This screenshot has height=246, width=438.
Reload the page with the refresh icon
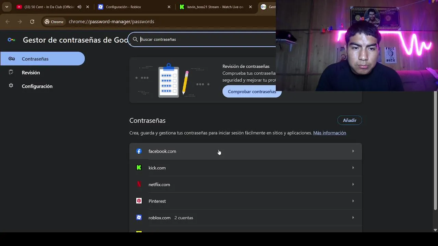(x=32, y=22)
